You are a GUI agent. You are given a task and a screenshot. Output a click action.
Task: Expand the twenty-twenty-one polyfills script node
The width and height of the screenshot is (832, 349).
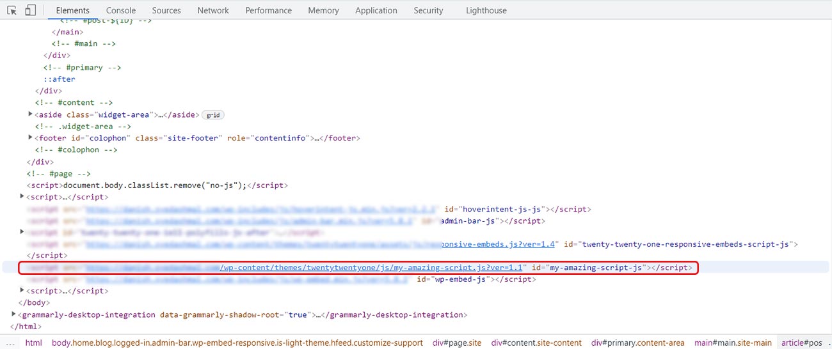[x=22, y=232]
